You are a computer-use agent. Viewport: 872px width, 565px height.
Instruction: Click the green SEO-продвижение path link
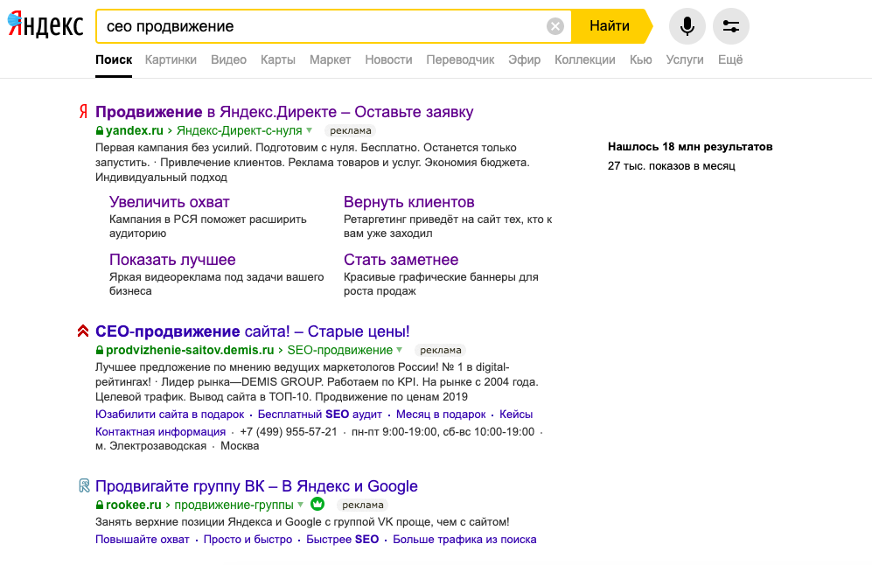[339, 351]
